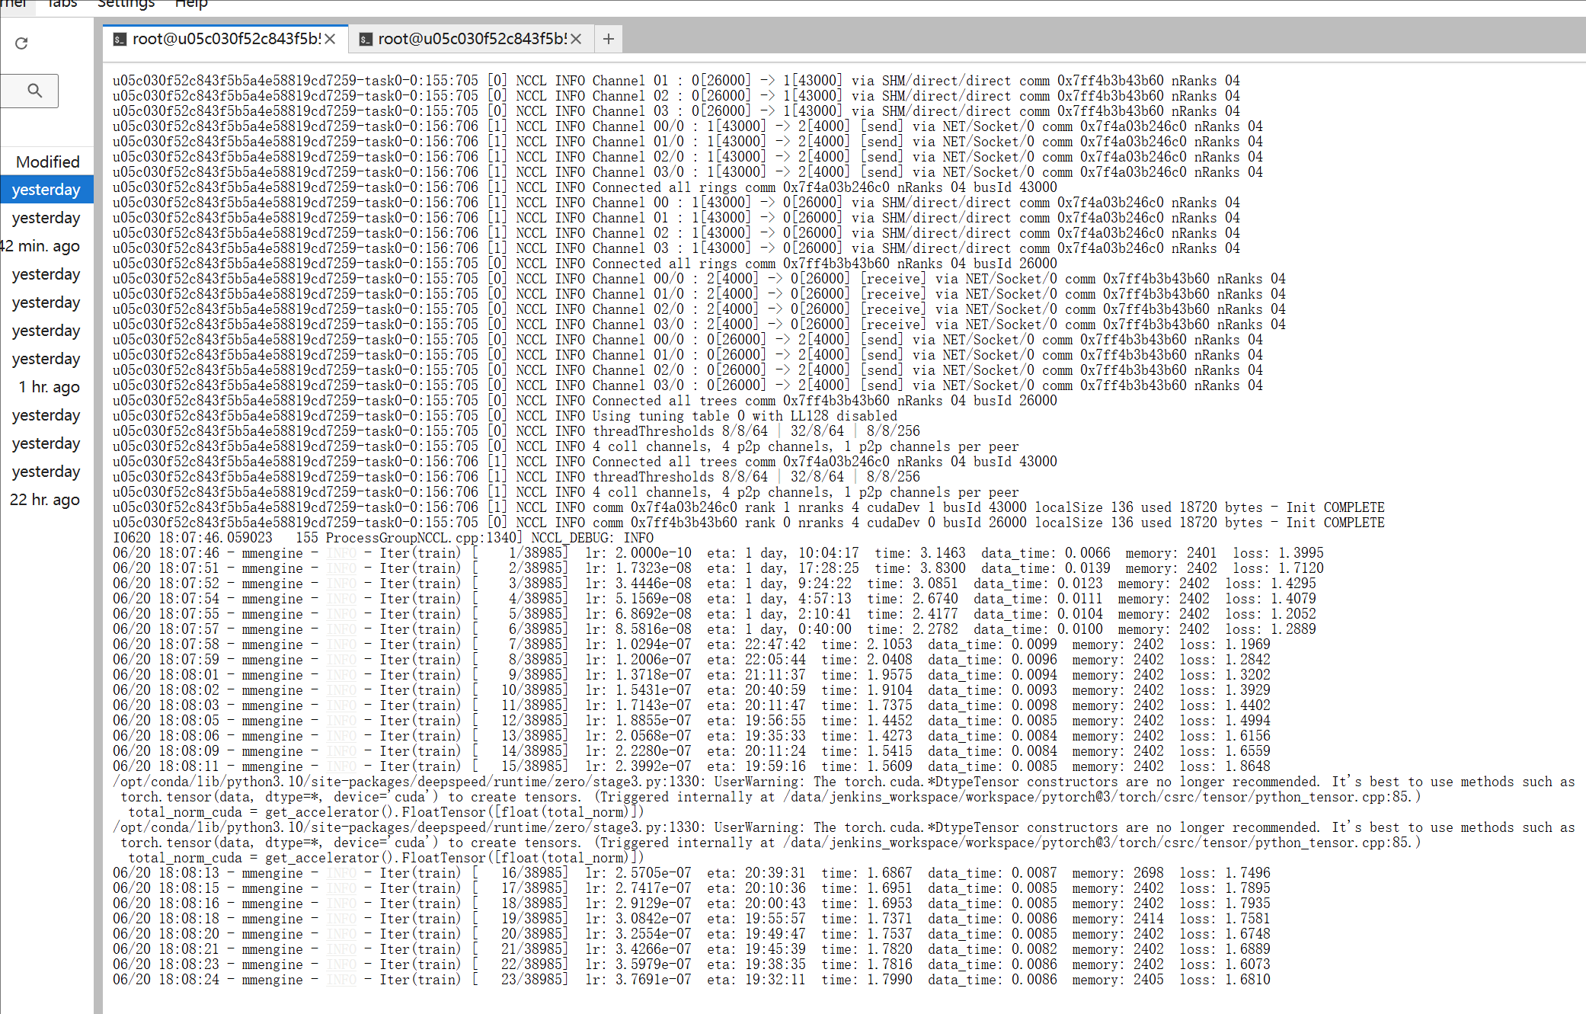The width and height of the screenshot is (1586, 1014).
Task: Click the first tab's terminal icon
Action: [x=120, y=39]
